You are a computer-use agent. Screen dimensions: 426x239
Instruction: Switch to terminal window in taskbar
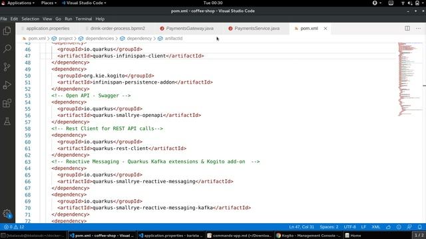[x=33, y=235]
